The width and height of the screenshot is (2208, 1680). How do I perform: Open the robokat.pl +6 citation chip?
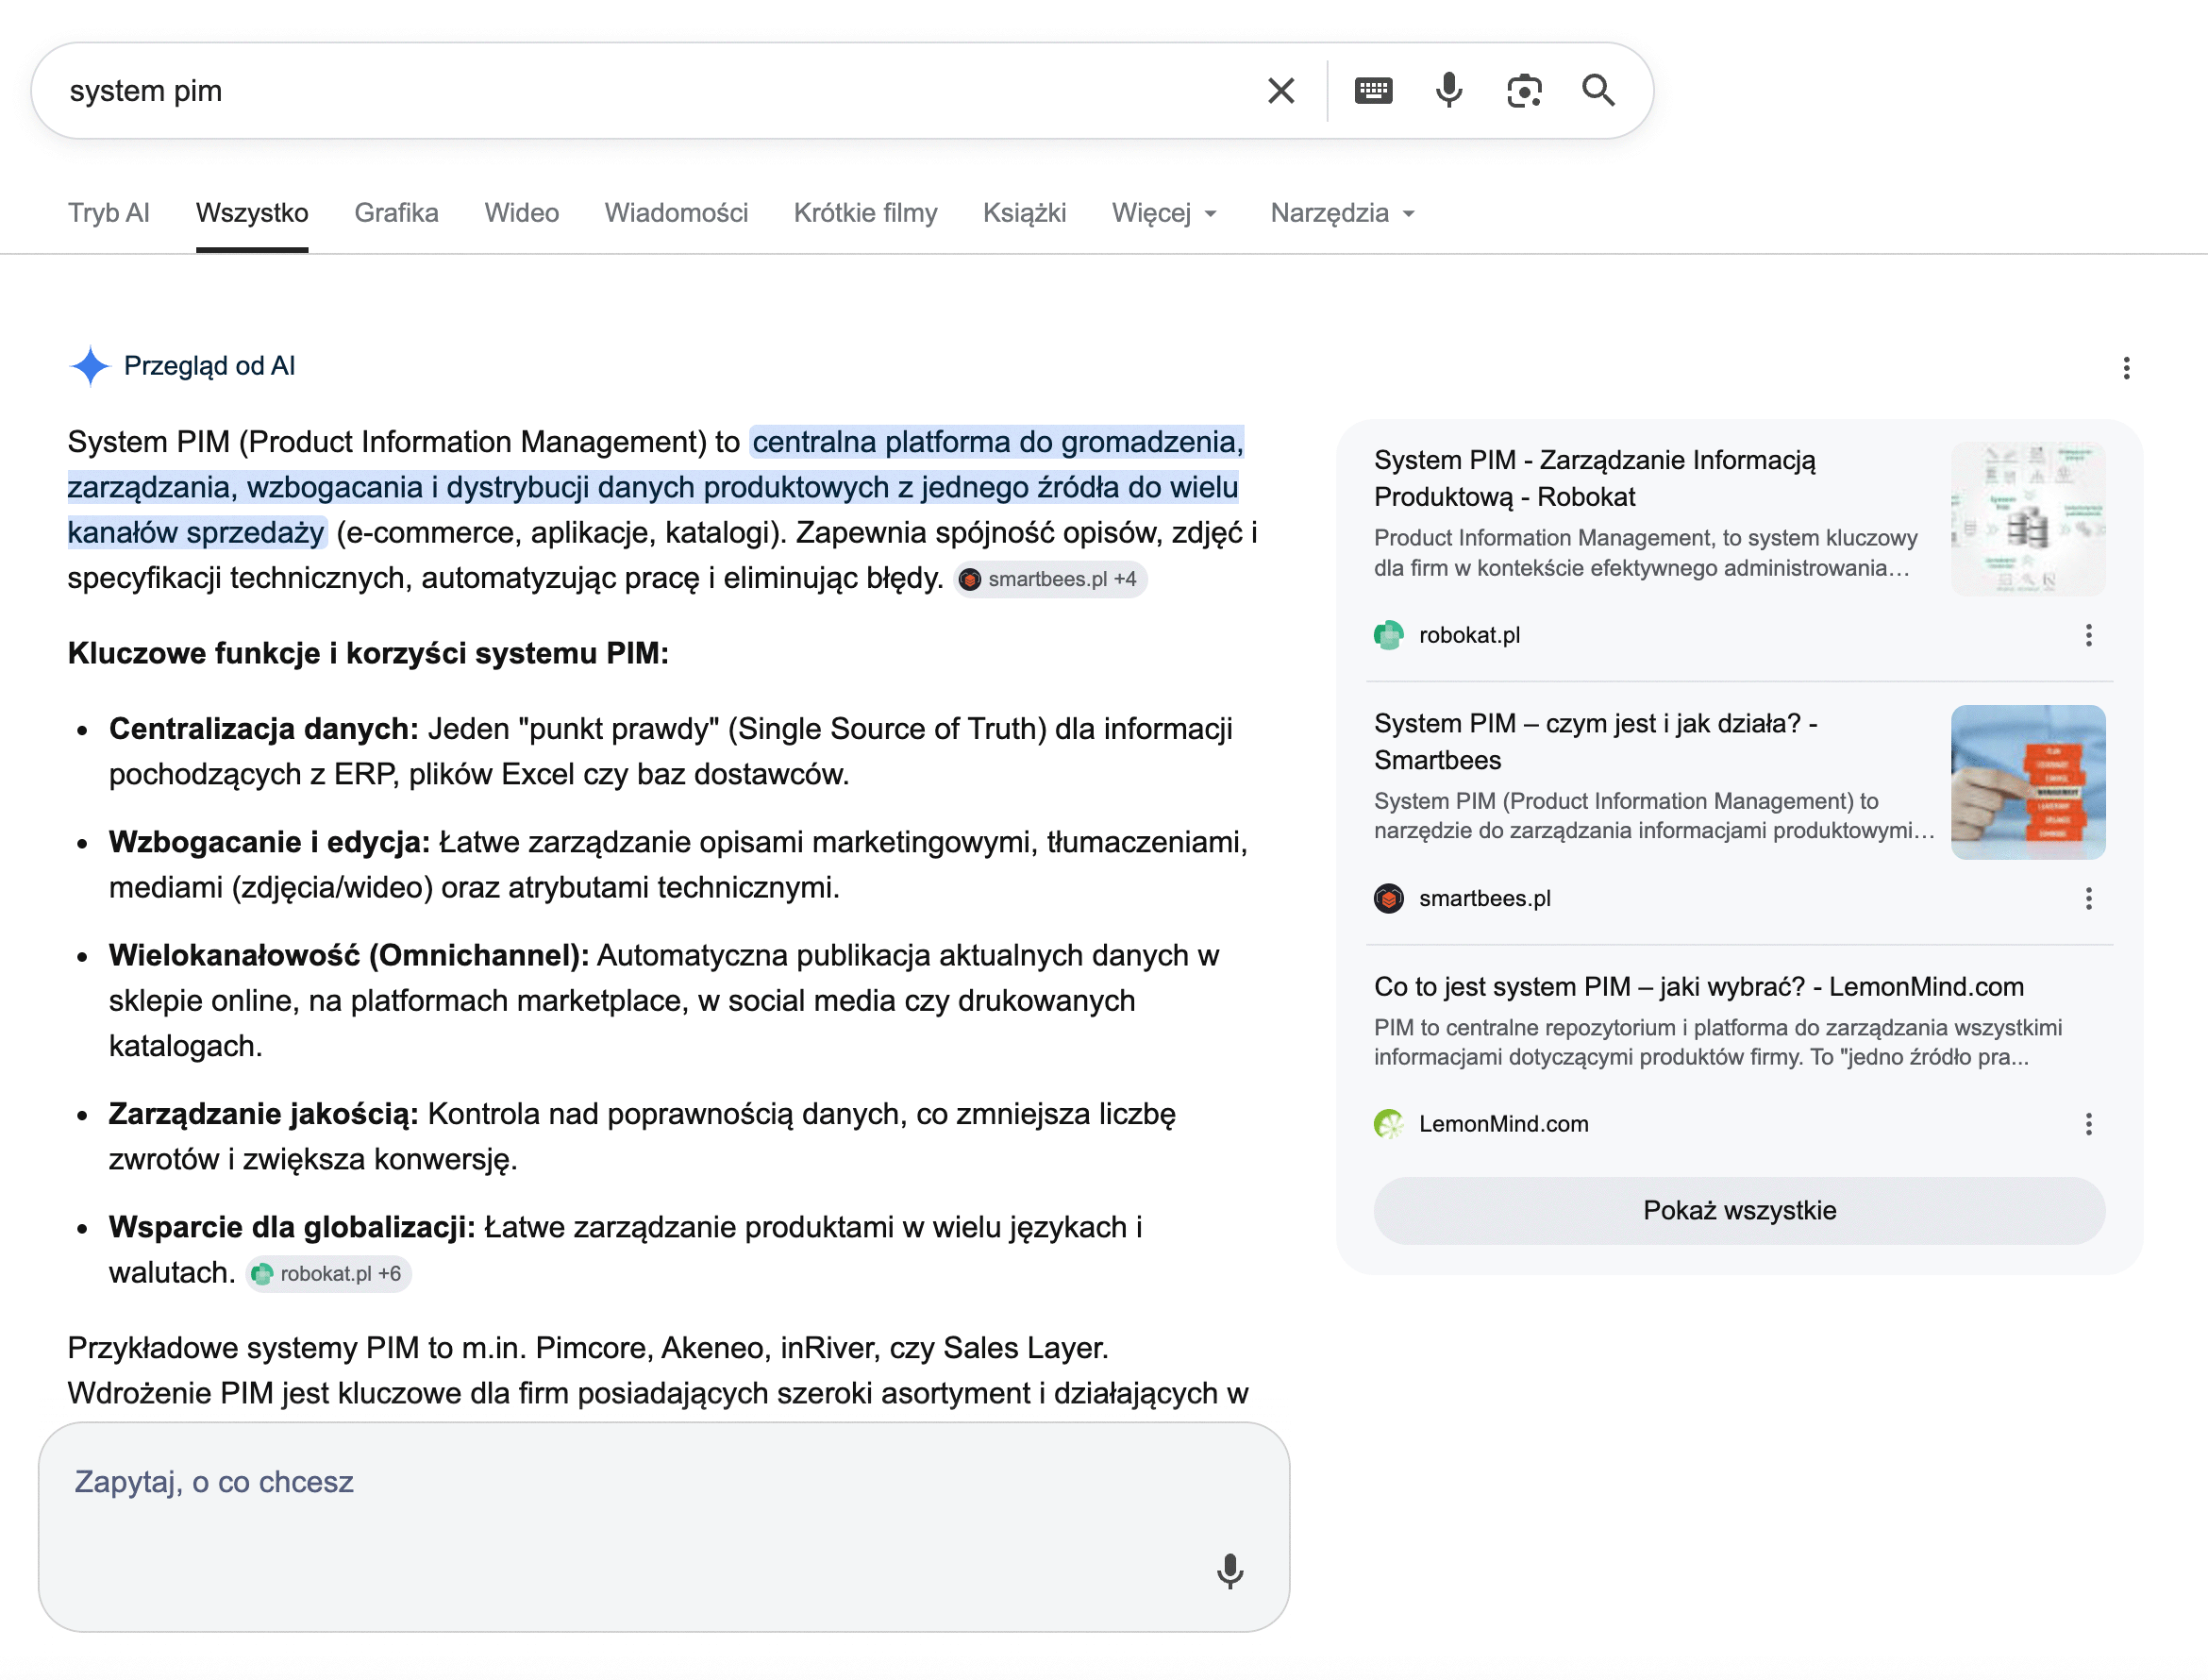(x=327, y=1273)
